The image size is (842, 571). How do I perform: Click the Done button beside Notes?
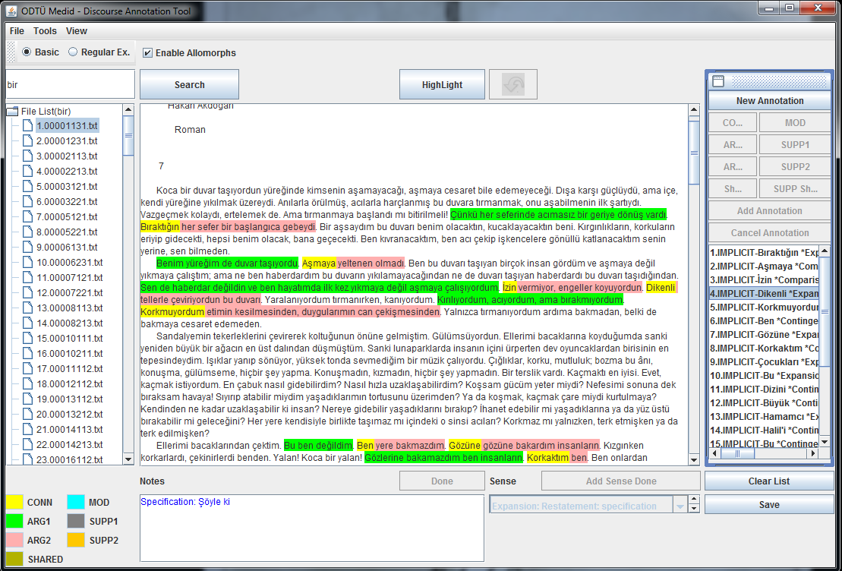click(442, 481)
